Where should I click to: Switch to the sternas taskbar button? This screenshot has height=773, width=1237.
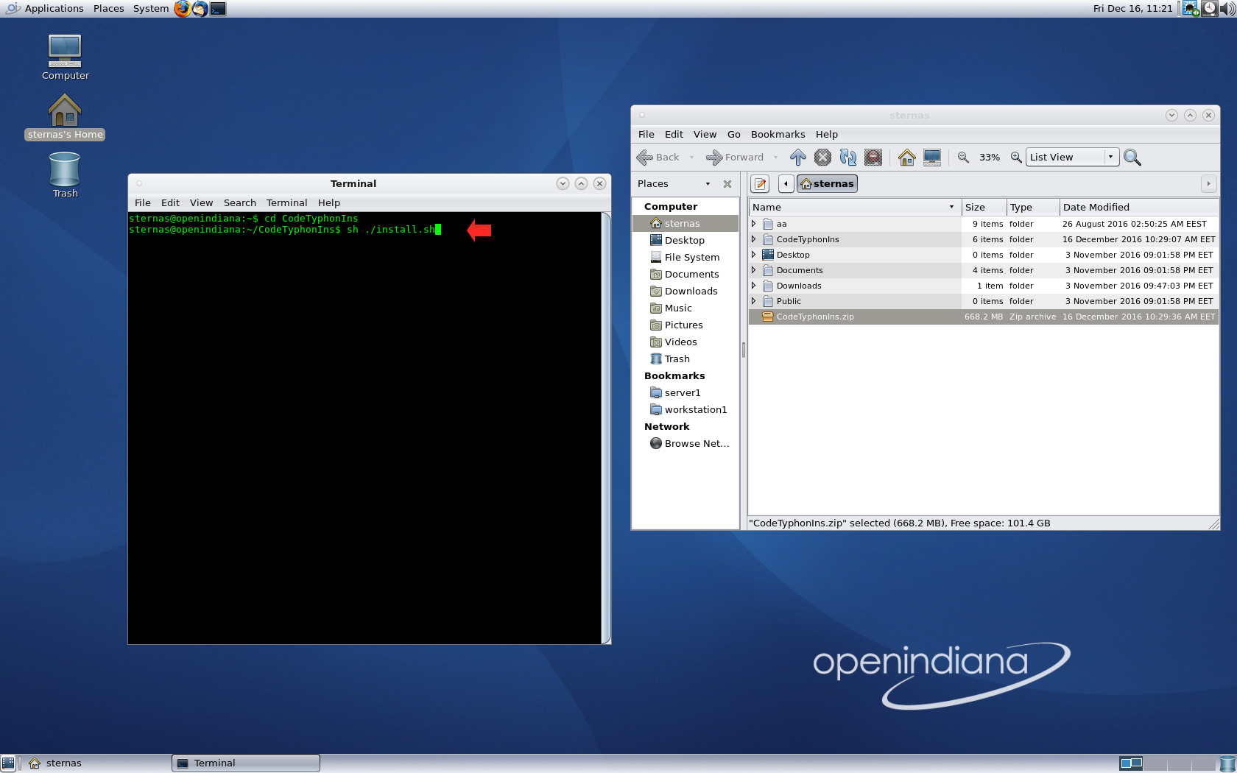tap(97, 763)
